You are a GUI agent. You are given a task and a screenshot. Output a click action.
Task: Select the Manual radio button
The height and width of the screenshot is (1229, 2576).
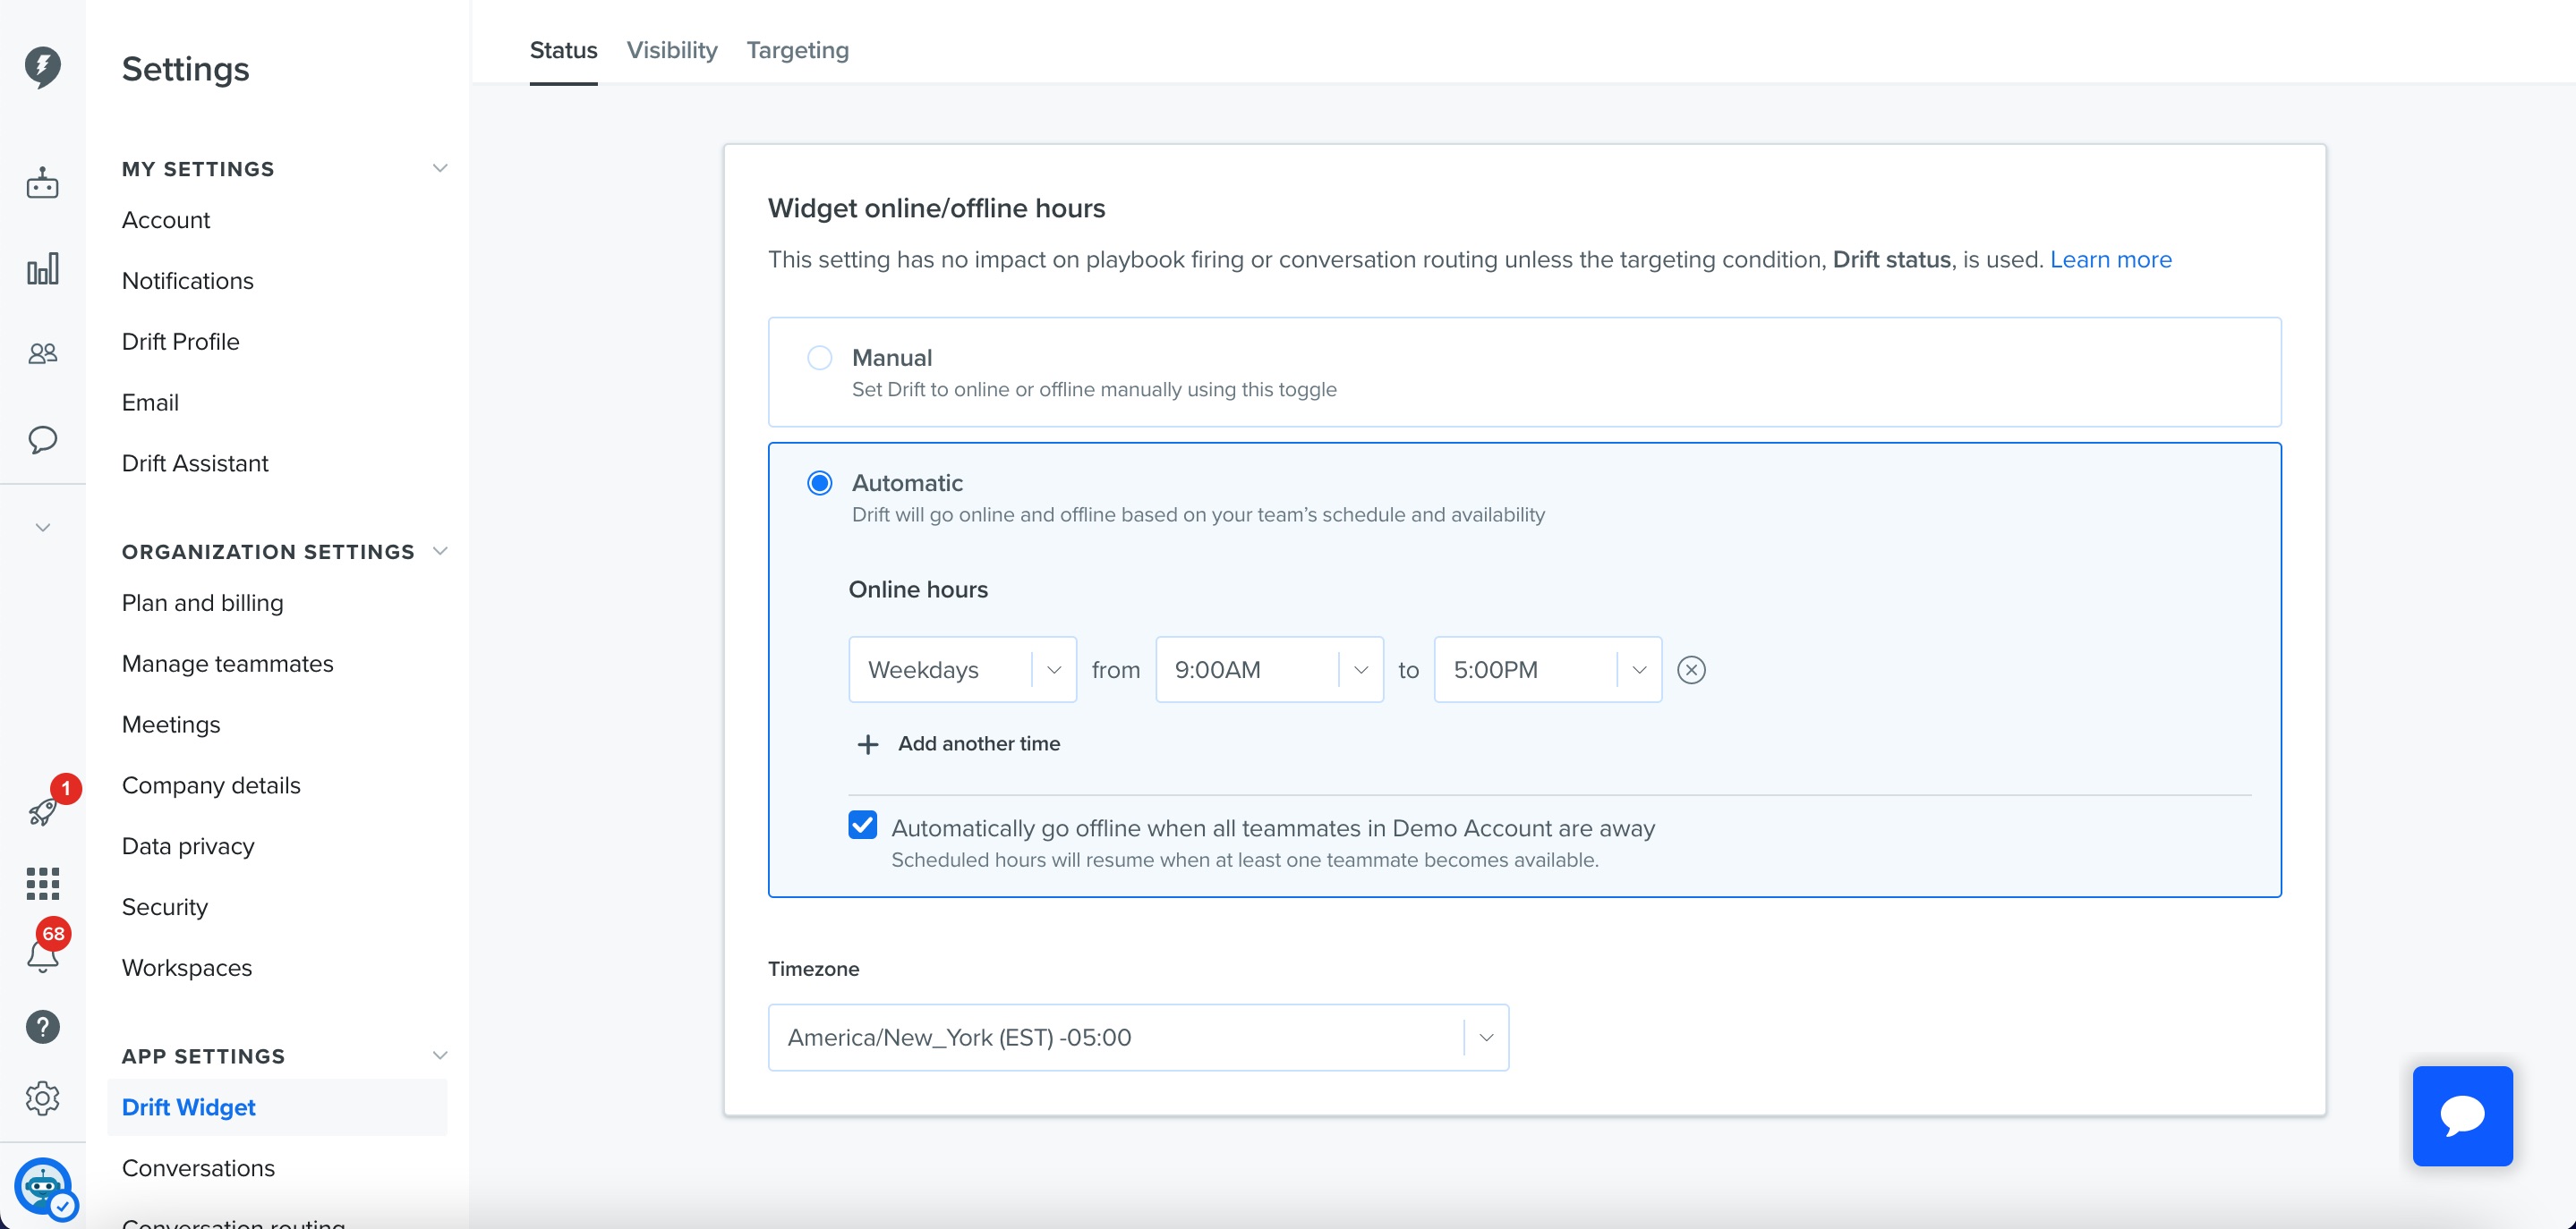pos(819,358)
